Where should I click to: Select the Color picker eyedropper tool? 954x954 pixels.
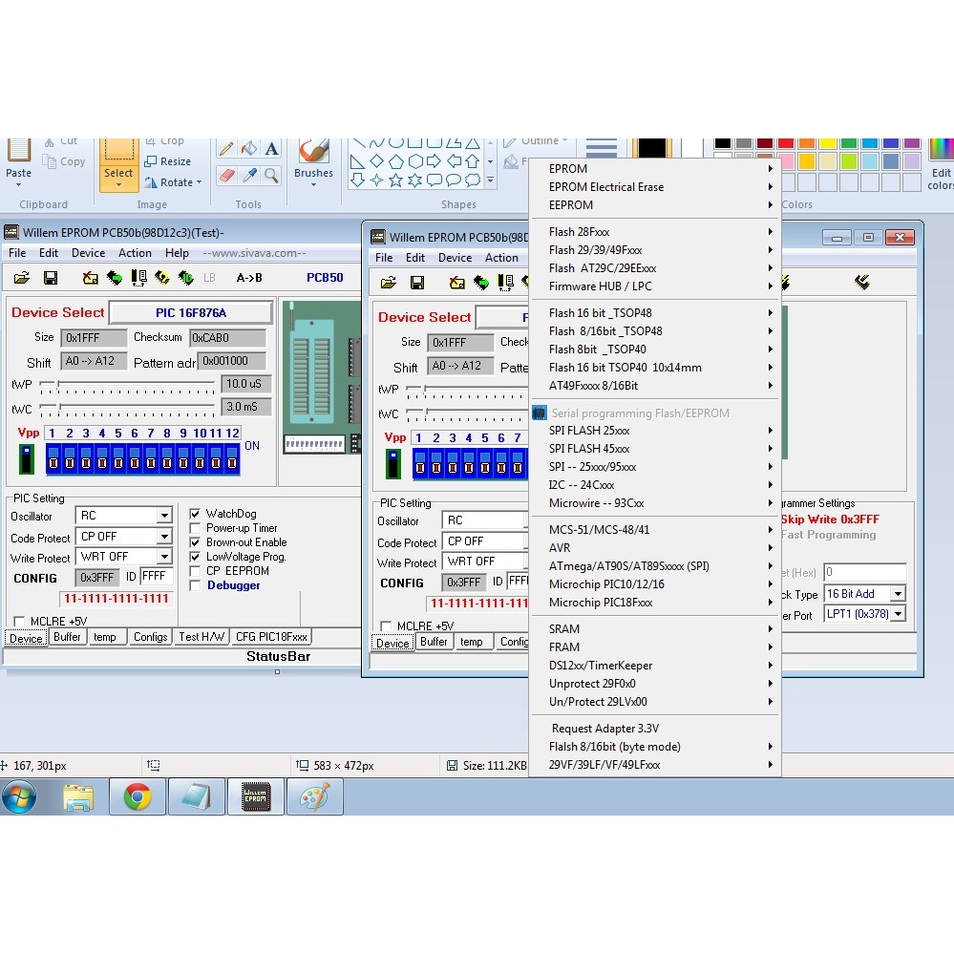[x=248, y=176]
